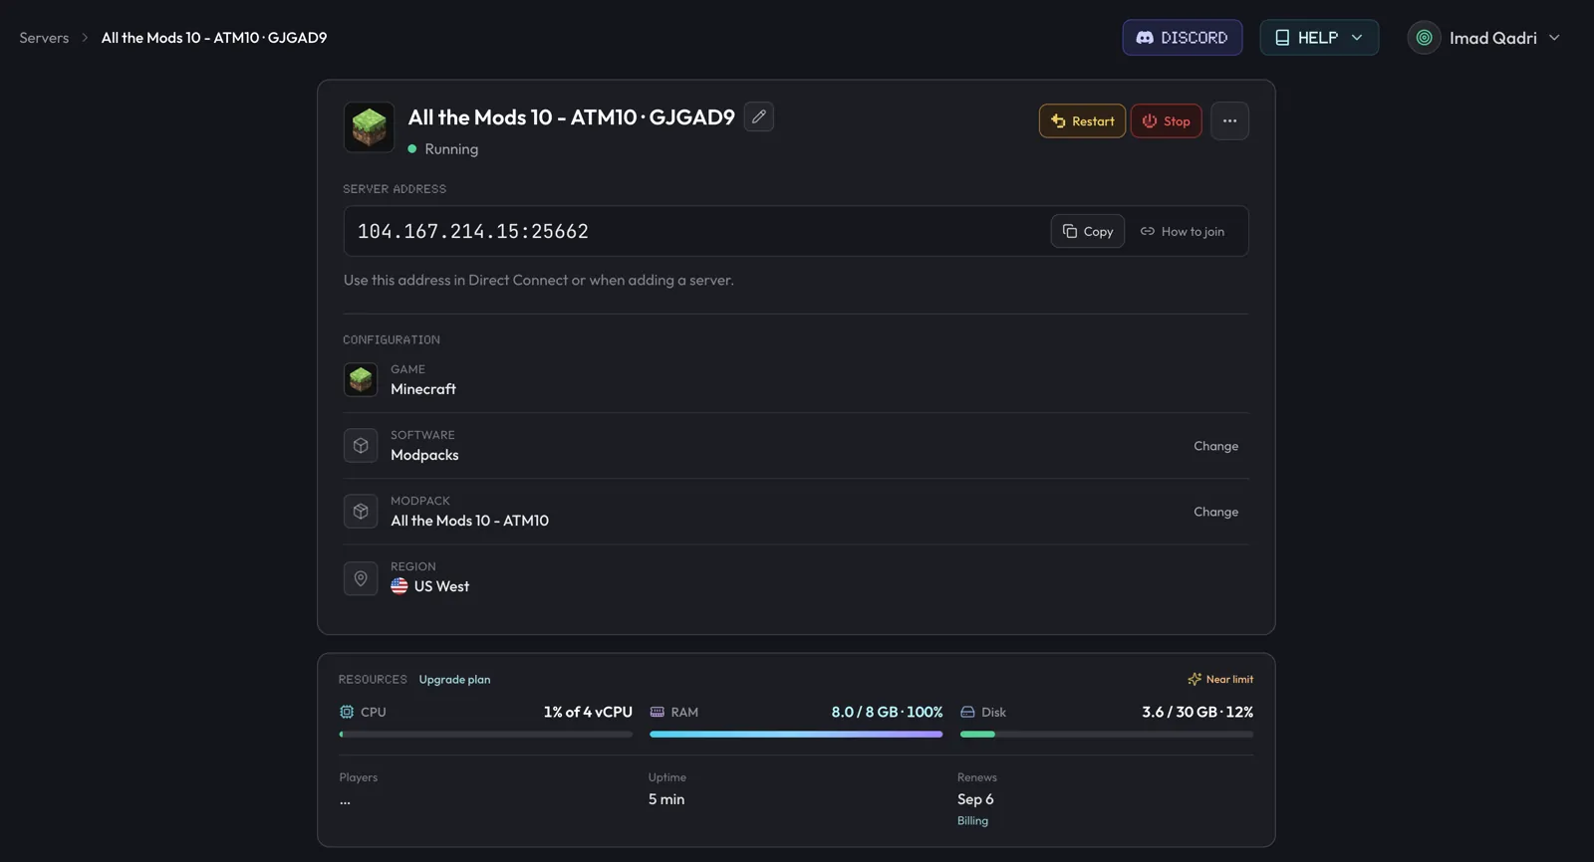Click the Copy clipboard icon
The image size is (1594, 862).
[1070, 231]
